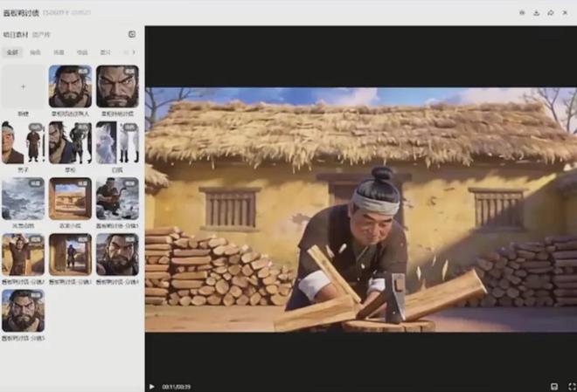Screen dimensions: 577x392
Task: Click the share icon in top bar
Action: (x=550, y=13)
